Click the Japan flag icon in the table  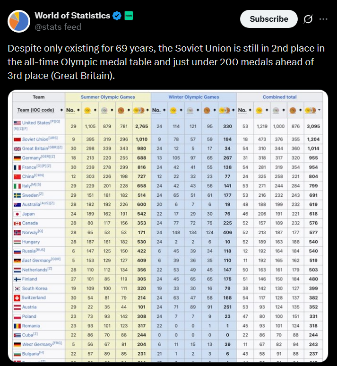pyautogui.click(x=18, y=213)
